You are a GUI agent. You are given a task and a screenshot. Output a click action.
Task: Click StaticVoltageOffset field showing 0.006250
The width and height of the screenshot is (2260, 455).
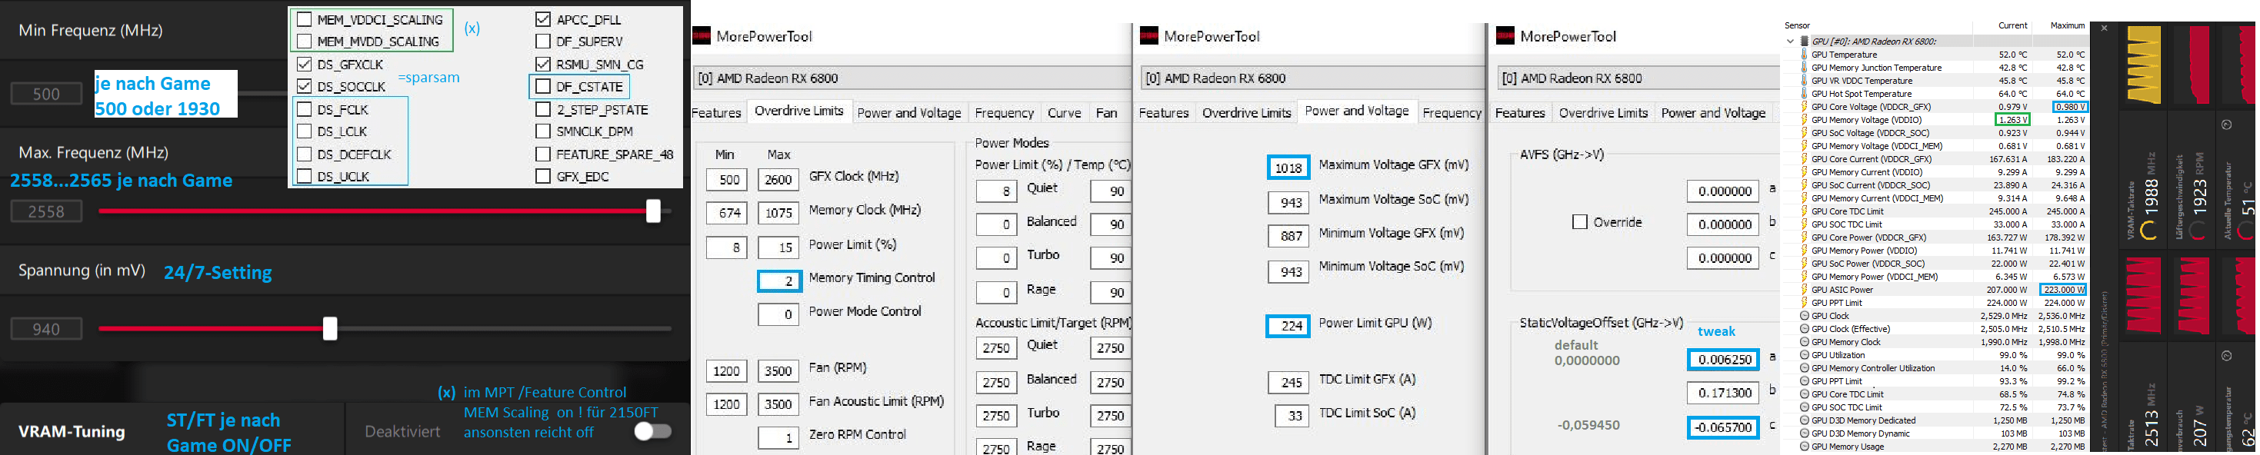tap(1723, 360)
